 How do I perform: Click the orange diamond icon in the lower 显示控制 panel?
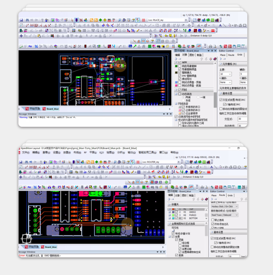click(202, 199)
